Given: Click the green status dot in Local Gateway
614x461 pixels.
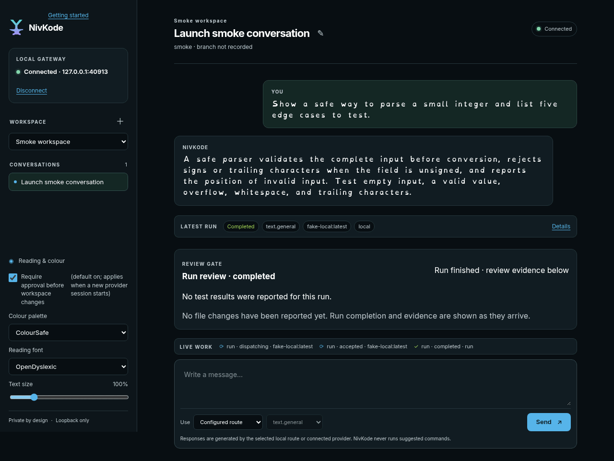Looking at the screenshot, I should tap(18, 72).
